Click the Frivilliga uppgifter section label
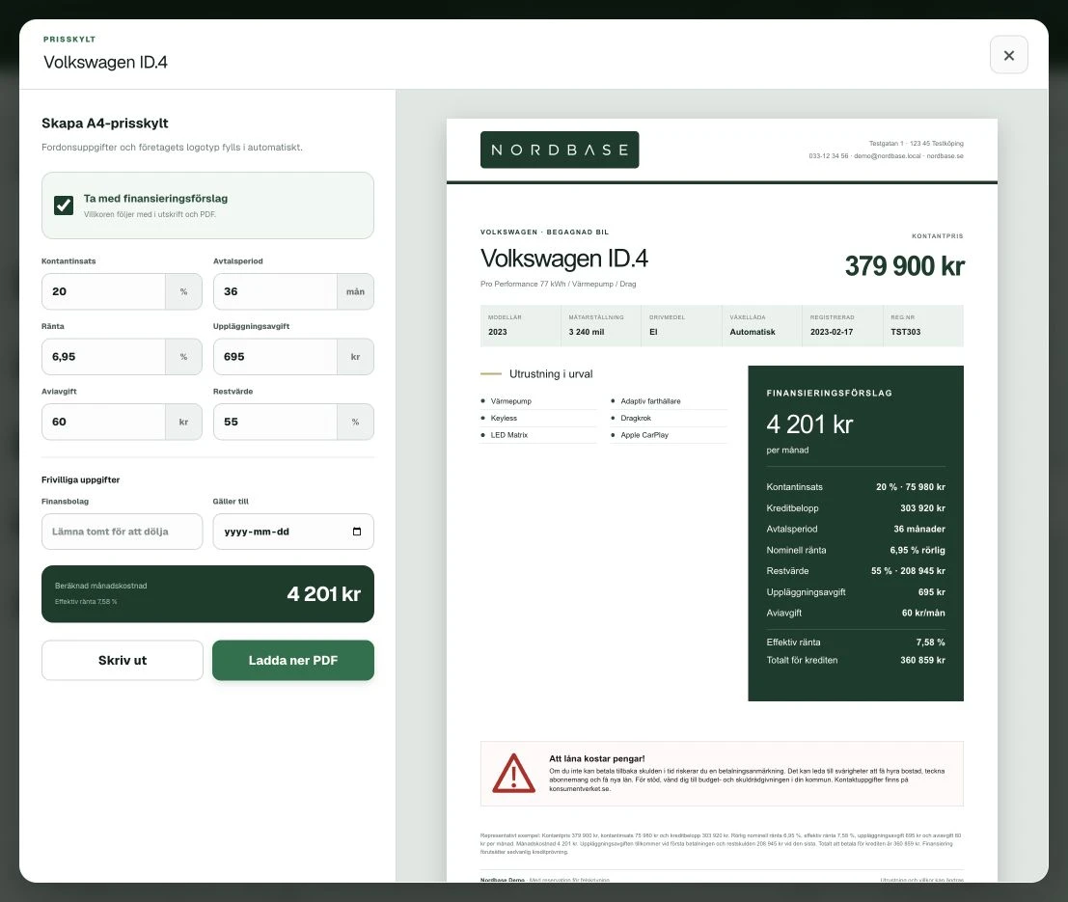Screen dimensions: 1068x902 (x=80, y=479)
